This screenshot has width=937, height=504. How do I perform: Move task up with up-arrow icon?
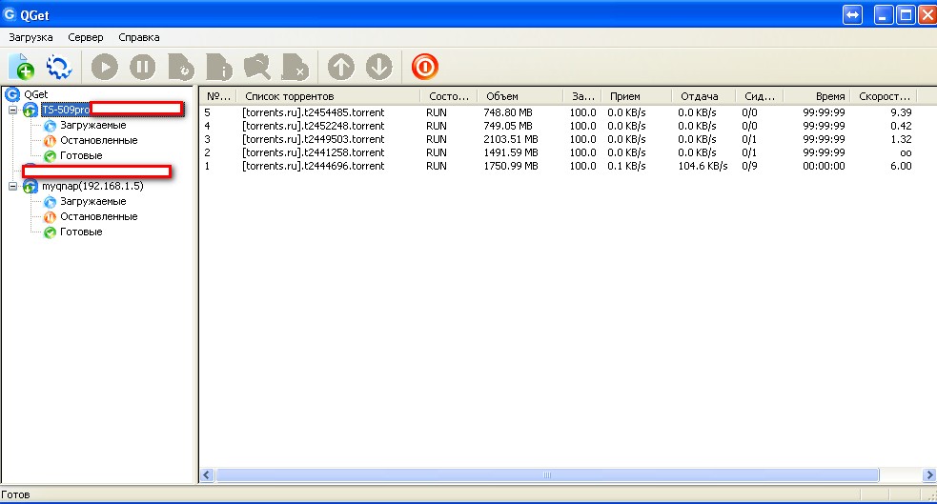click(x=340, y=67)
